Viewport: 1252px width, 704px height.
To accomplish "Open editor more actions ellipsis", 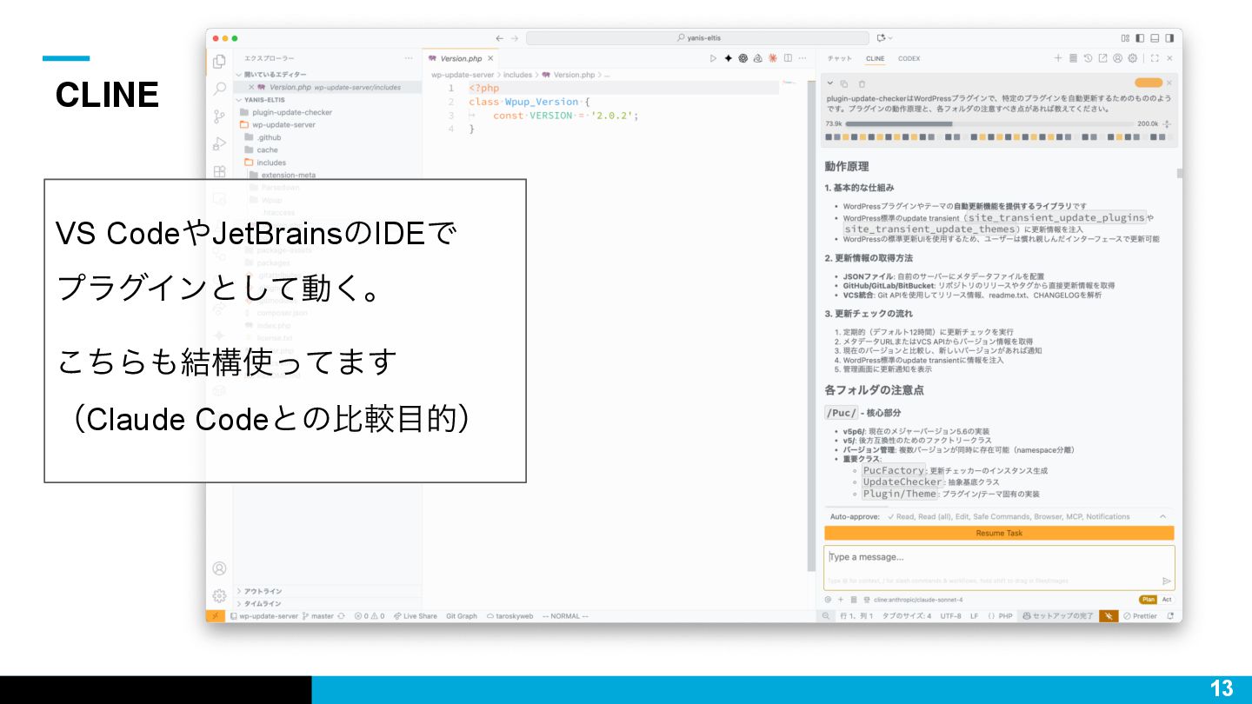I will tap(802, 58).
